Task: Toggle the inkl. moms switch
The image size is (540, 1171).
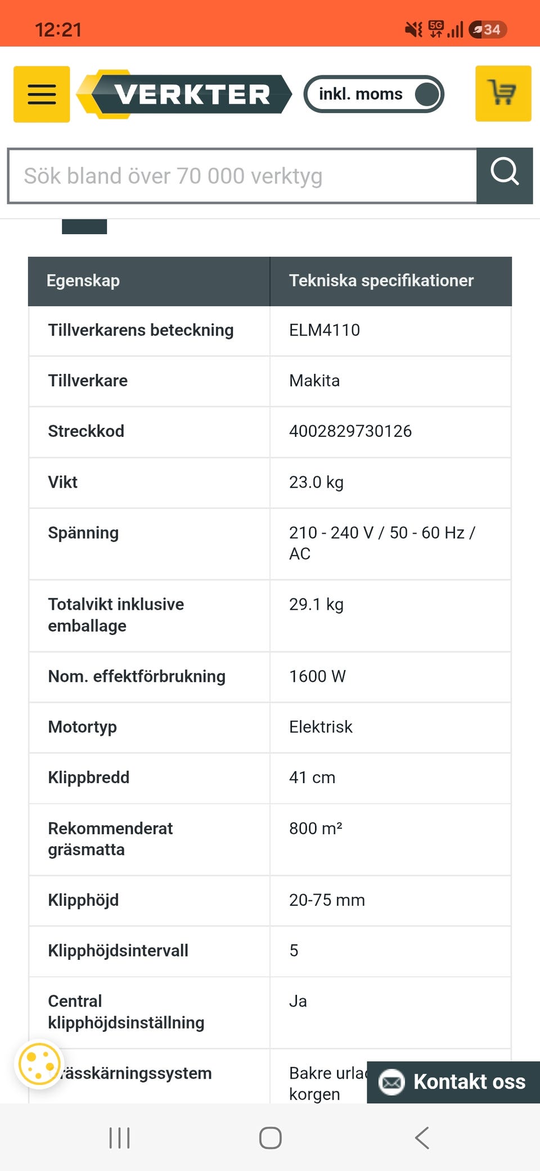Action: point(374,94)
